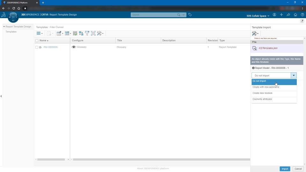Open the wrench tools icon in Templates toolbar
Image resolution: width=306 pixels, height=172 pixels.
point(99,33)
